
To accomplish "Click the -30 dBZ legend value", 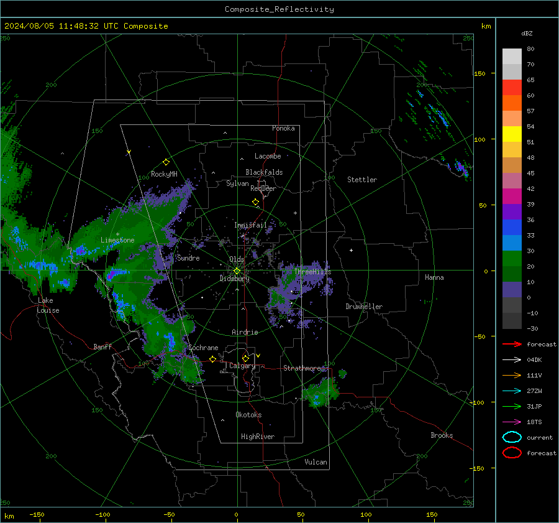I will (x=532, y=328).
